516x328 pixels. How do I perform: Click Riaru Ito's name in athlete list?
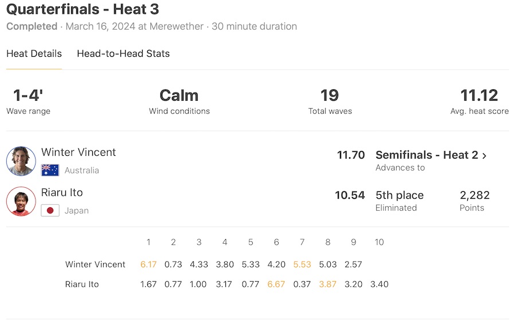click(62, 192)
